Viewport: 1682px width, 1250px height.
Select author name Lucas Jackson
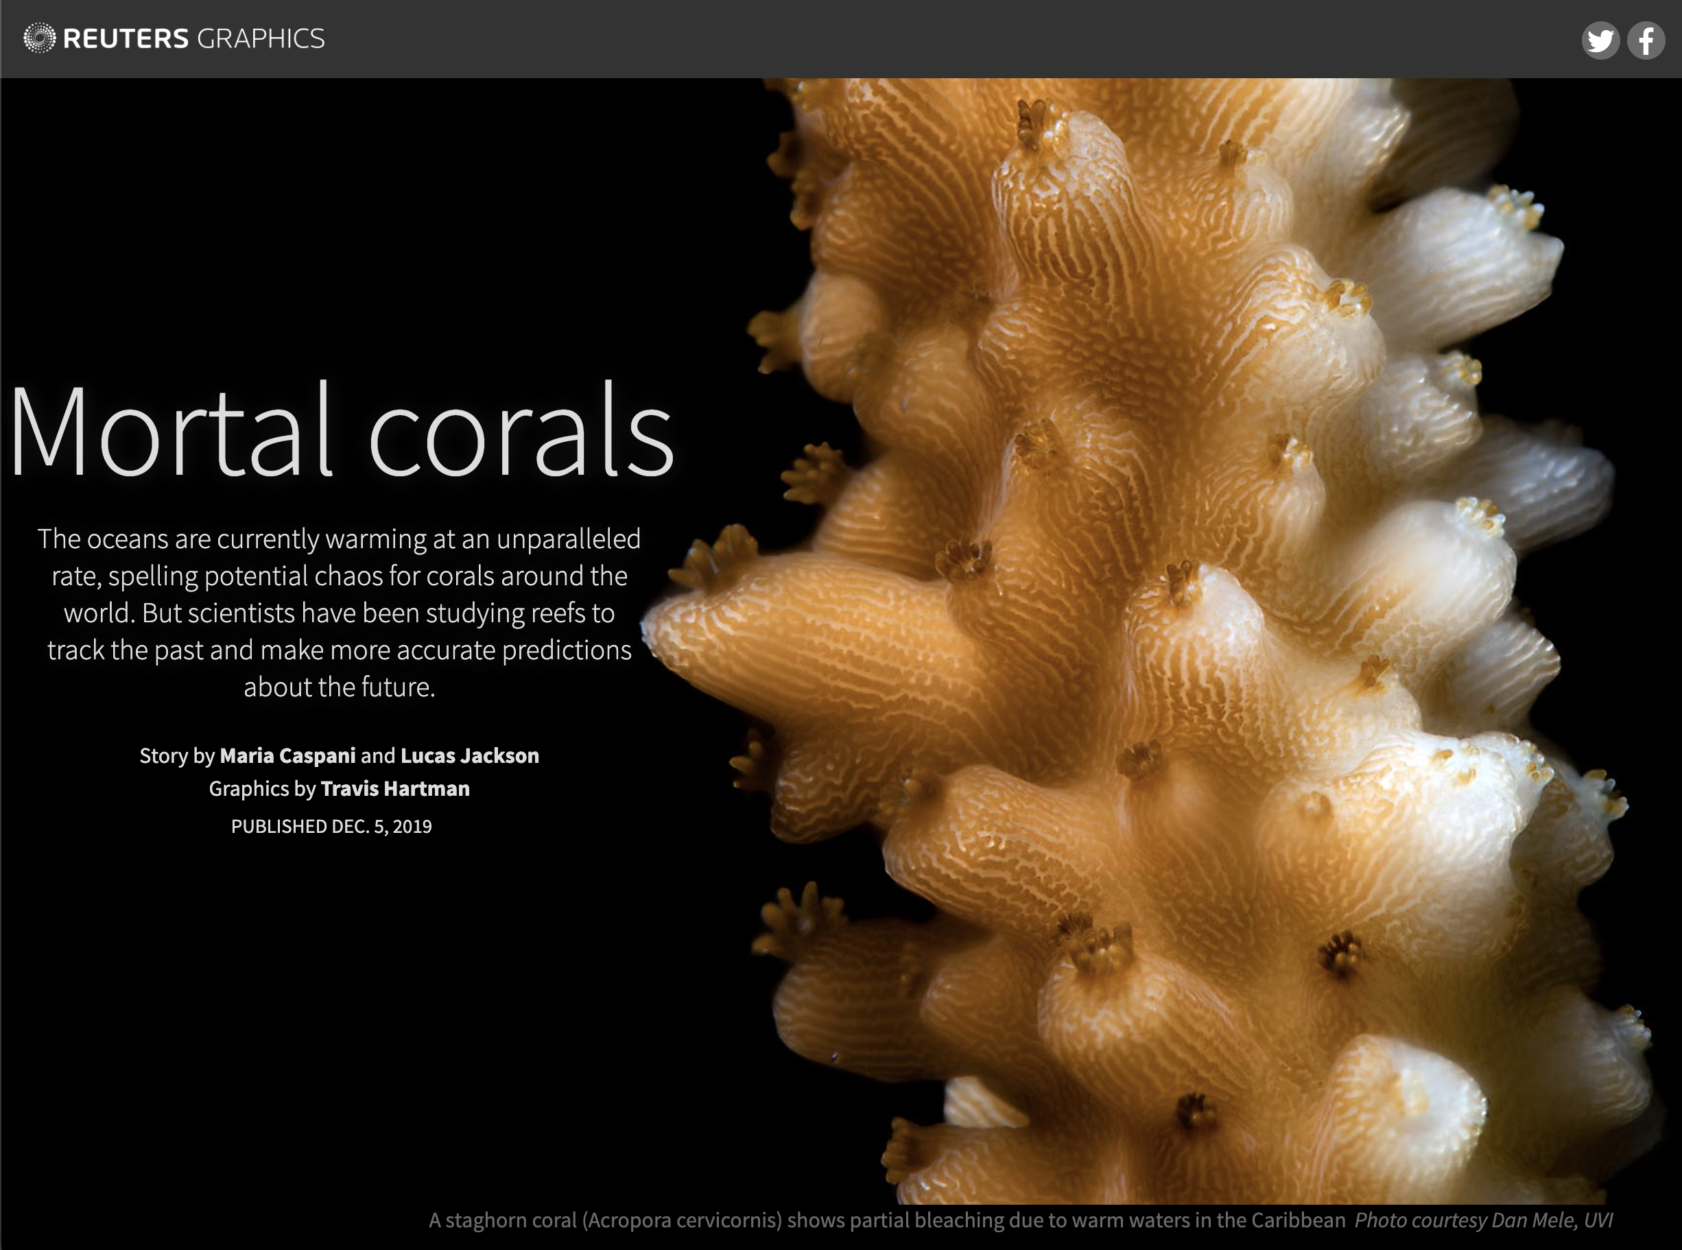coord(469,755)
